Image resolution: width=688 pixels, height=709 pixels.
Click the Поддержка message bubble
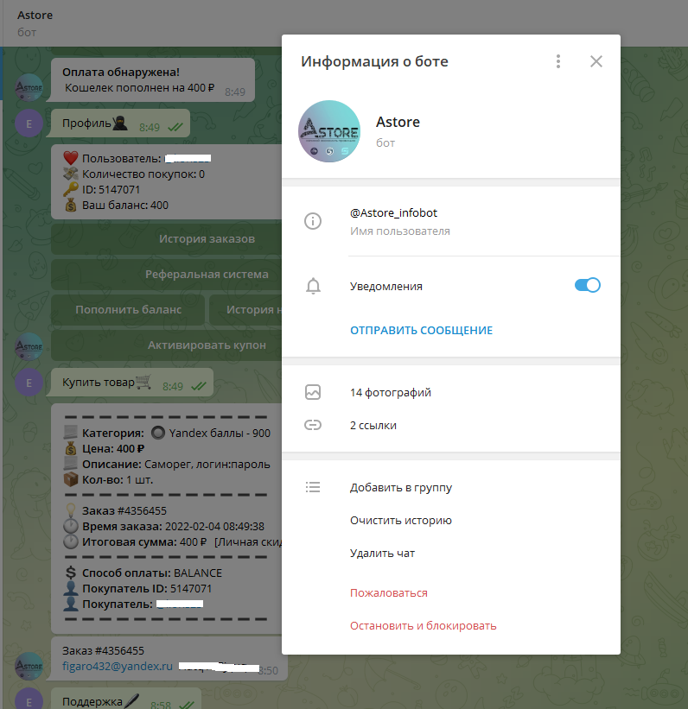click(126, 699)
